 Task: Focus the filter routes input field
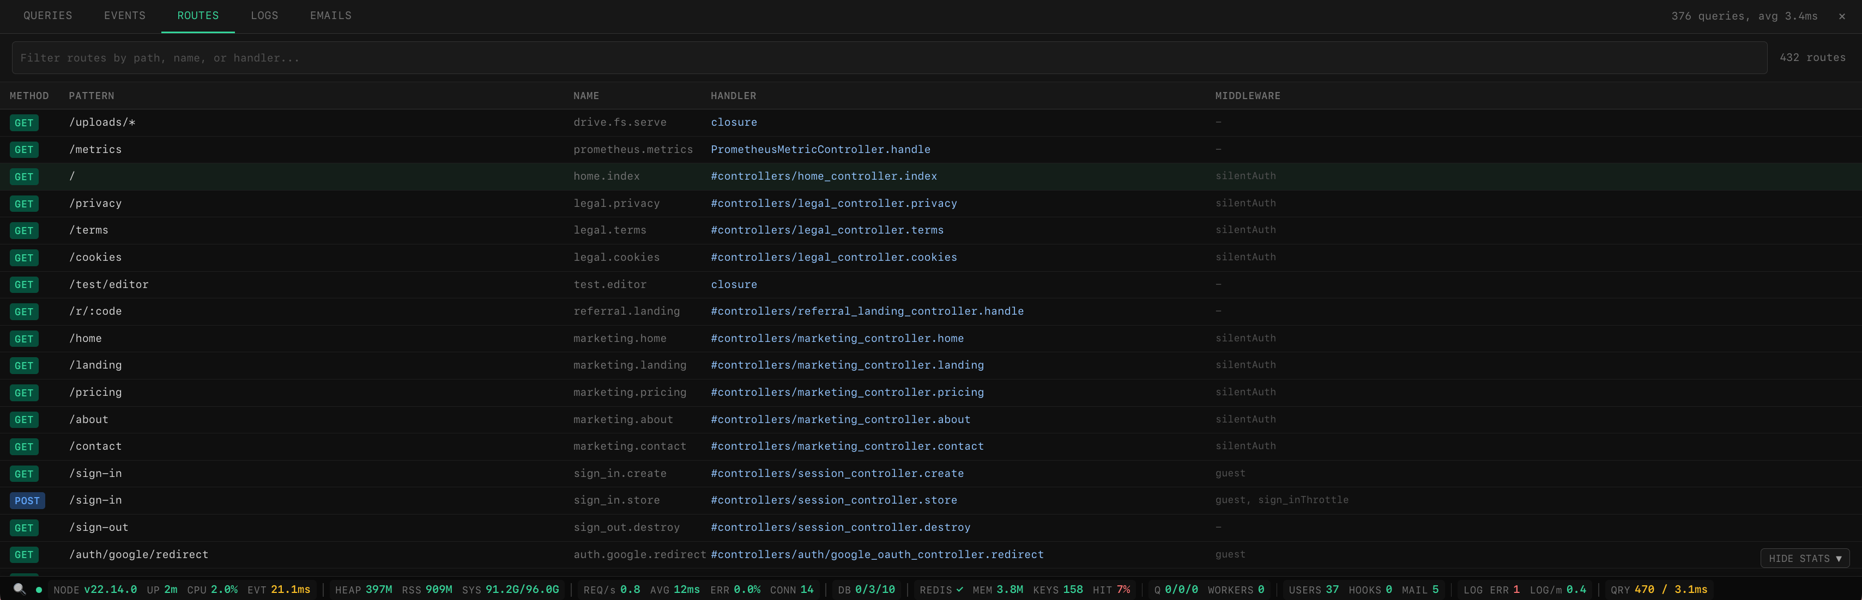889,58
